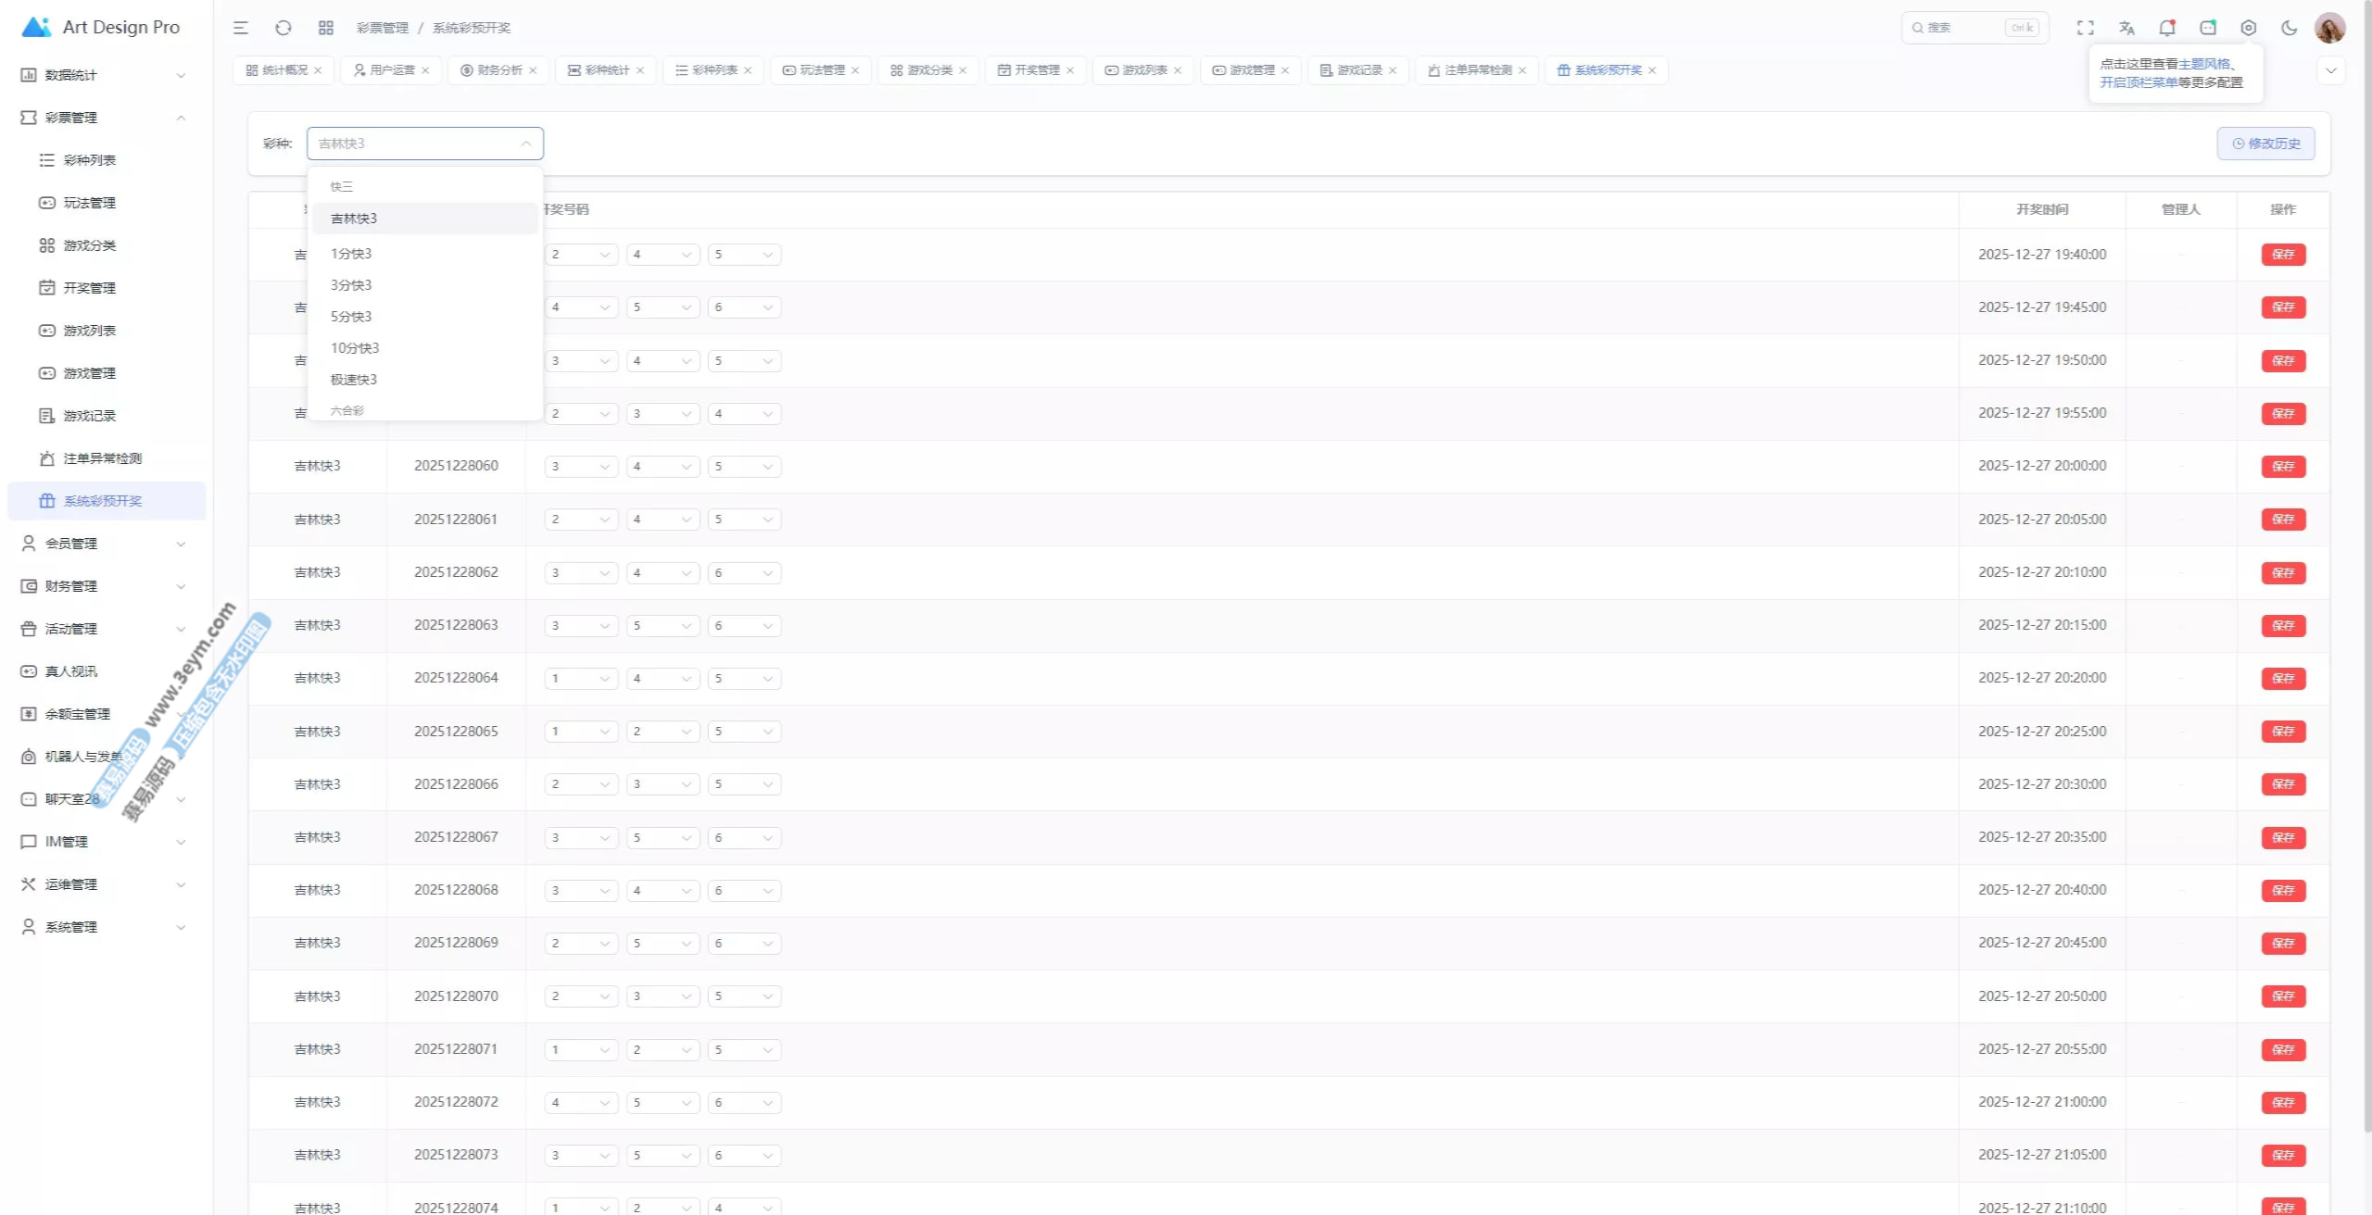Toggle the sidebar collapse menu icon
The width and height of the screenshot is (2372, 1215).
coord(241,28)
